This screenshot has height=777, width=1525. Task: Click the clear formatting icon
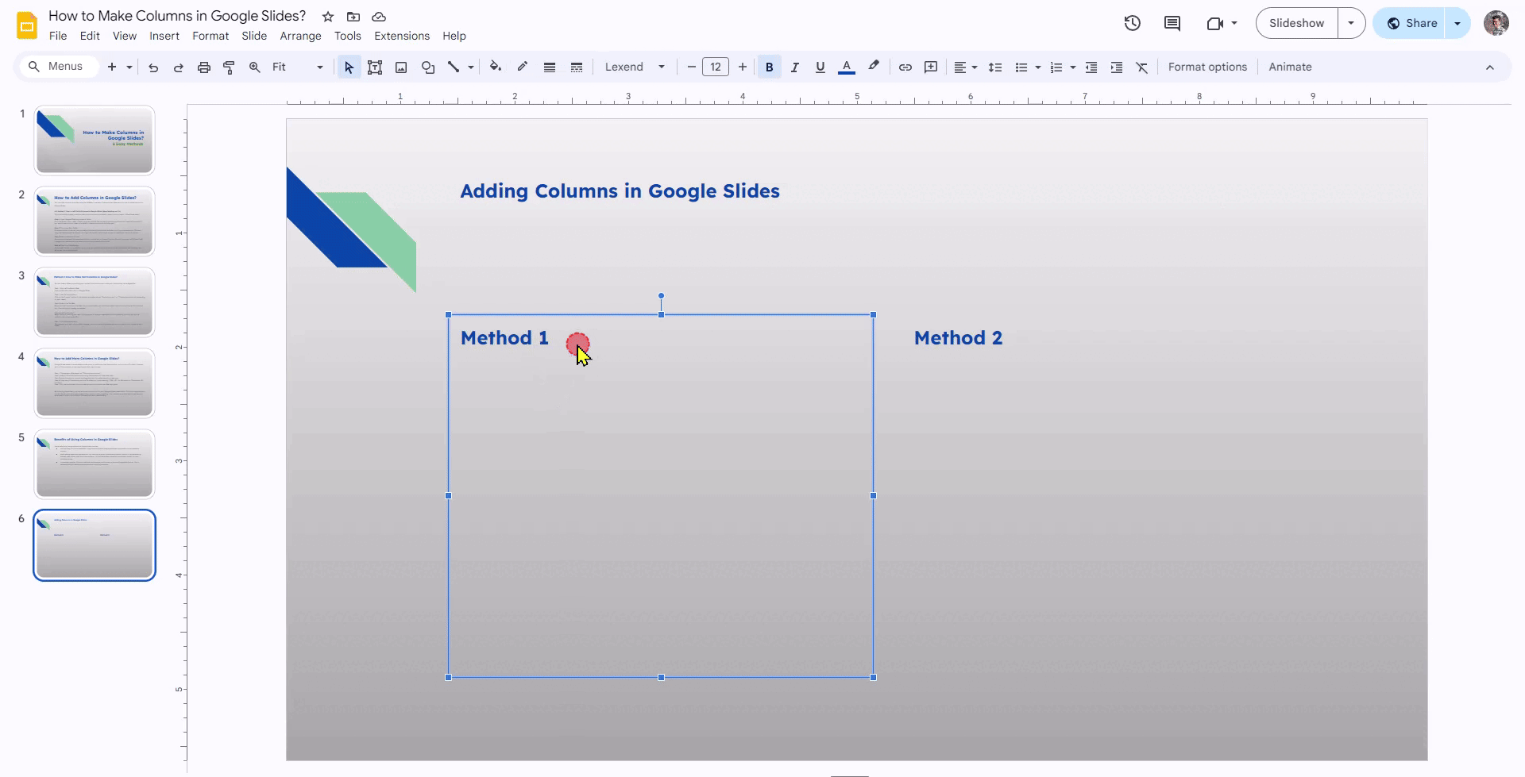pos(1142,67)
